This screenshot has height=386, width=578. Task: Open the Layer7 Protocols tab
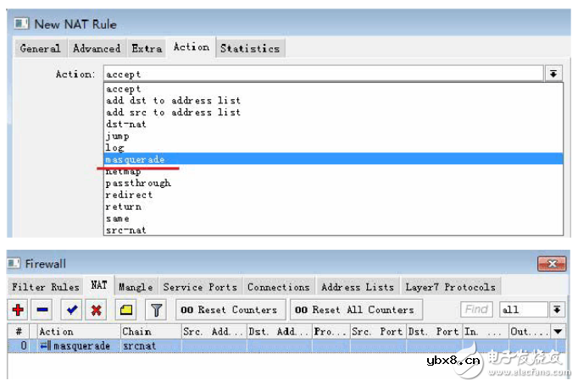click(x=449, y=287)
